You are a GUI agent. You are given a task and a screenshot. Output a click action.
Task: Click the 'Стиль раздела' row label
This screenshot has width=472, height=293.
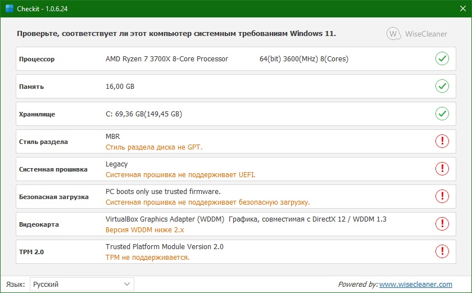(x=43, y=142)
